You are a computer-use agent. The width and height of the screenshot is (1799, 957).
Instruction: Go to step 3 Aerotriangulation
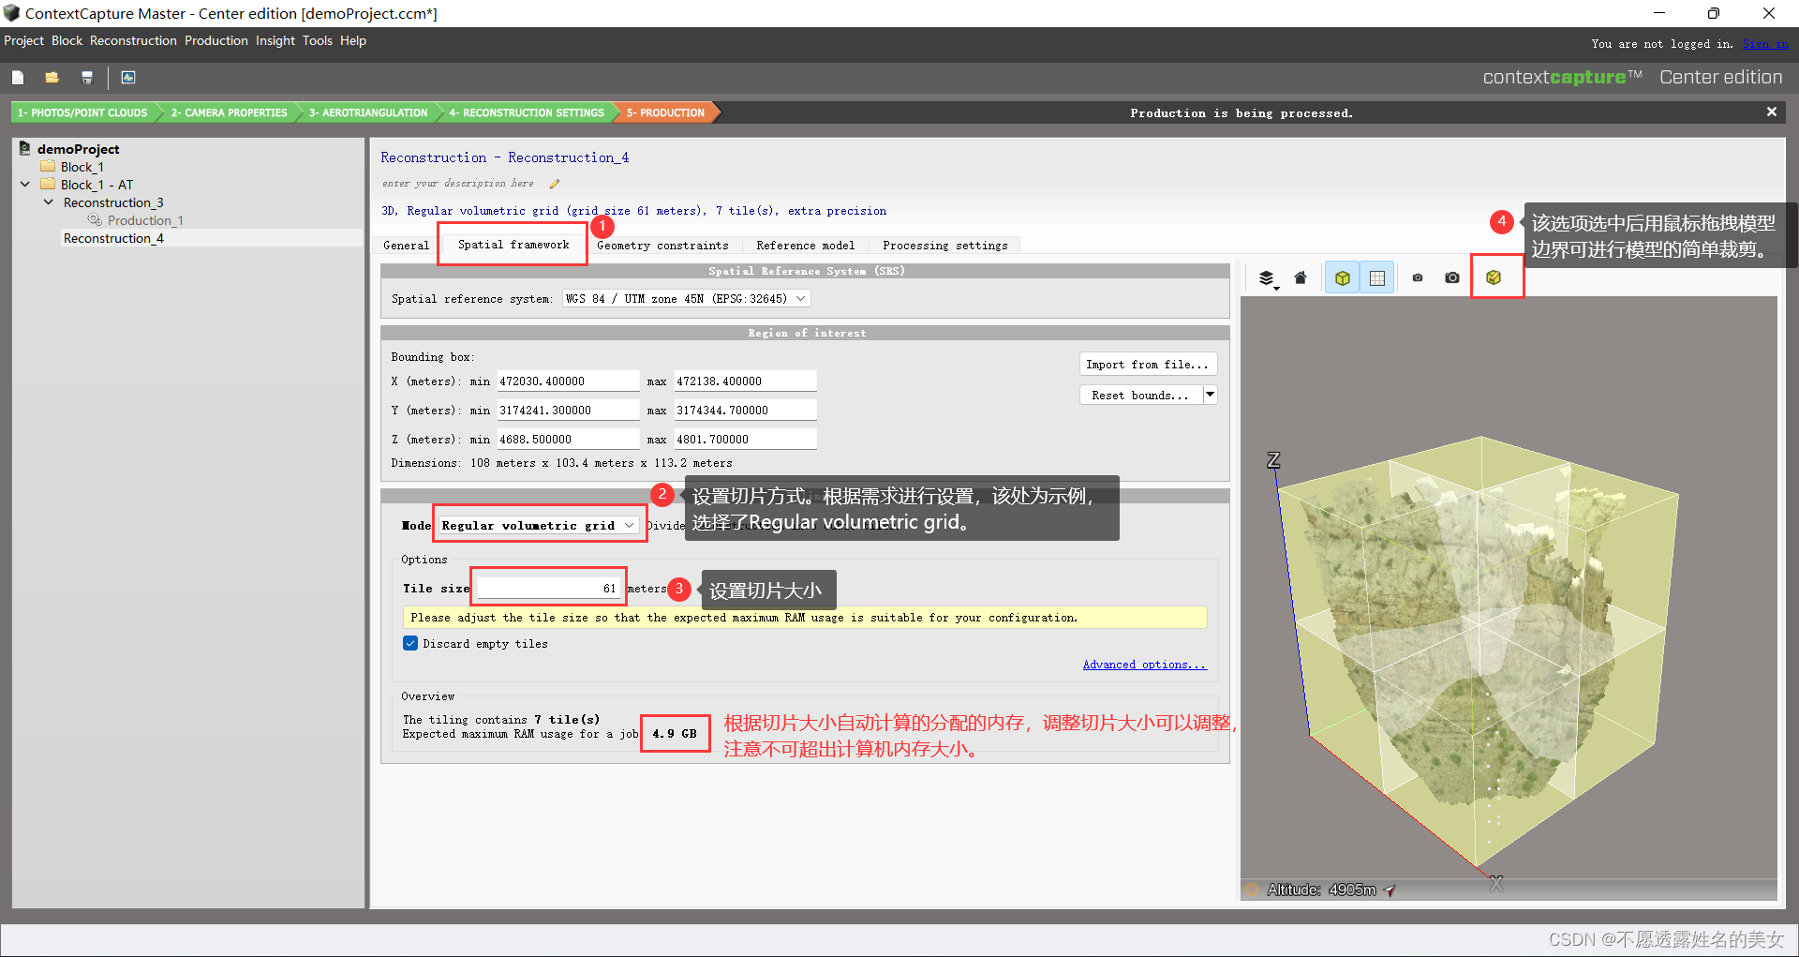(368, 112)
